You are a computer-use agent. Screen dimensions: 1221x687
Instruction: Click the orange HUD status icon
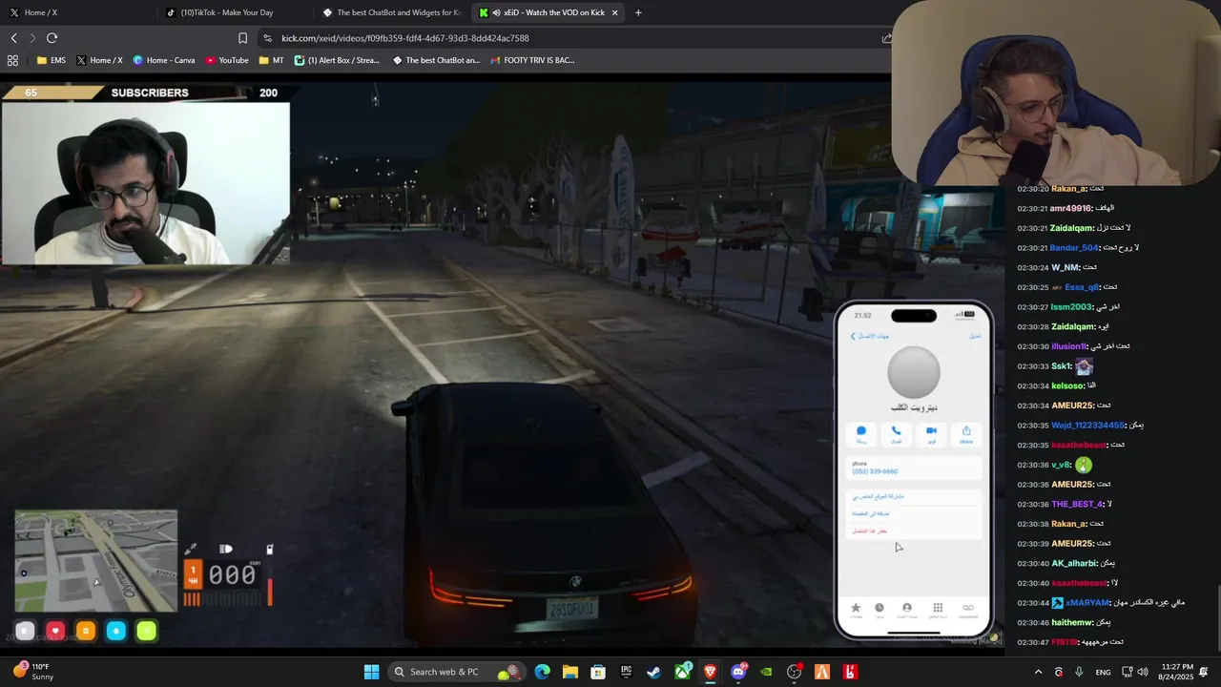(x=86, y=631)
